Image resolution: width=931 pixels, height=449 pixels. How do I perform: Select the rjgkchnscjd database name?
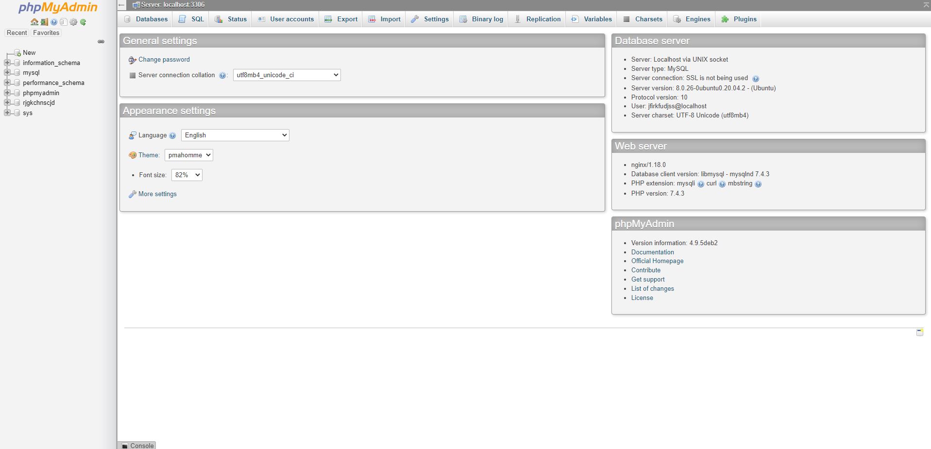tap(39, 102)
